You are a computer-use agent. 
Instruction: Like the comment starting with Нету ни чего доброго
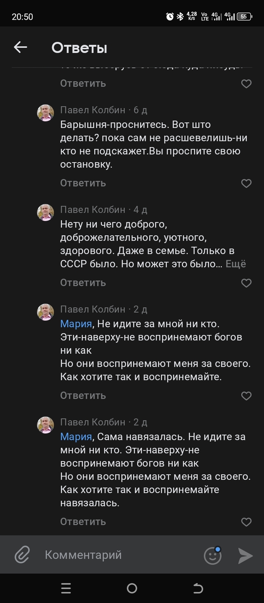point(246,283)
